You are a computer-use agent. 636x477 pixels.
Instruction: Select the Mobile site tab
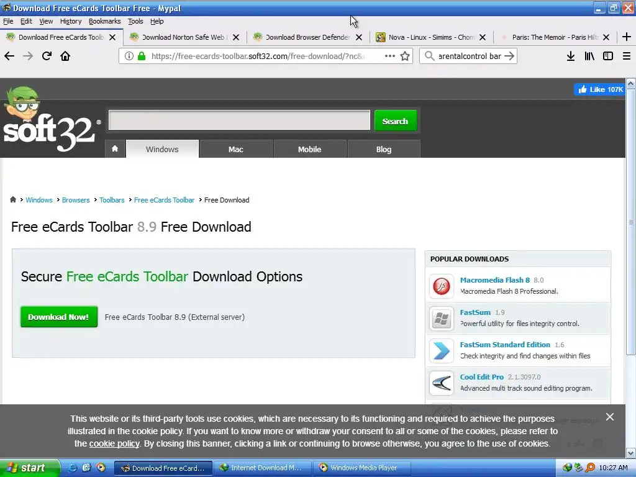tap(309, 149)
